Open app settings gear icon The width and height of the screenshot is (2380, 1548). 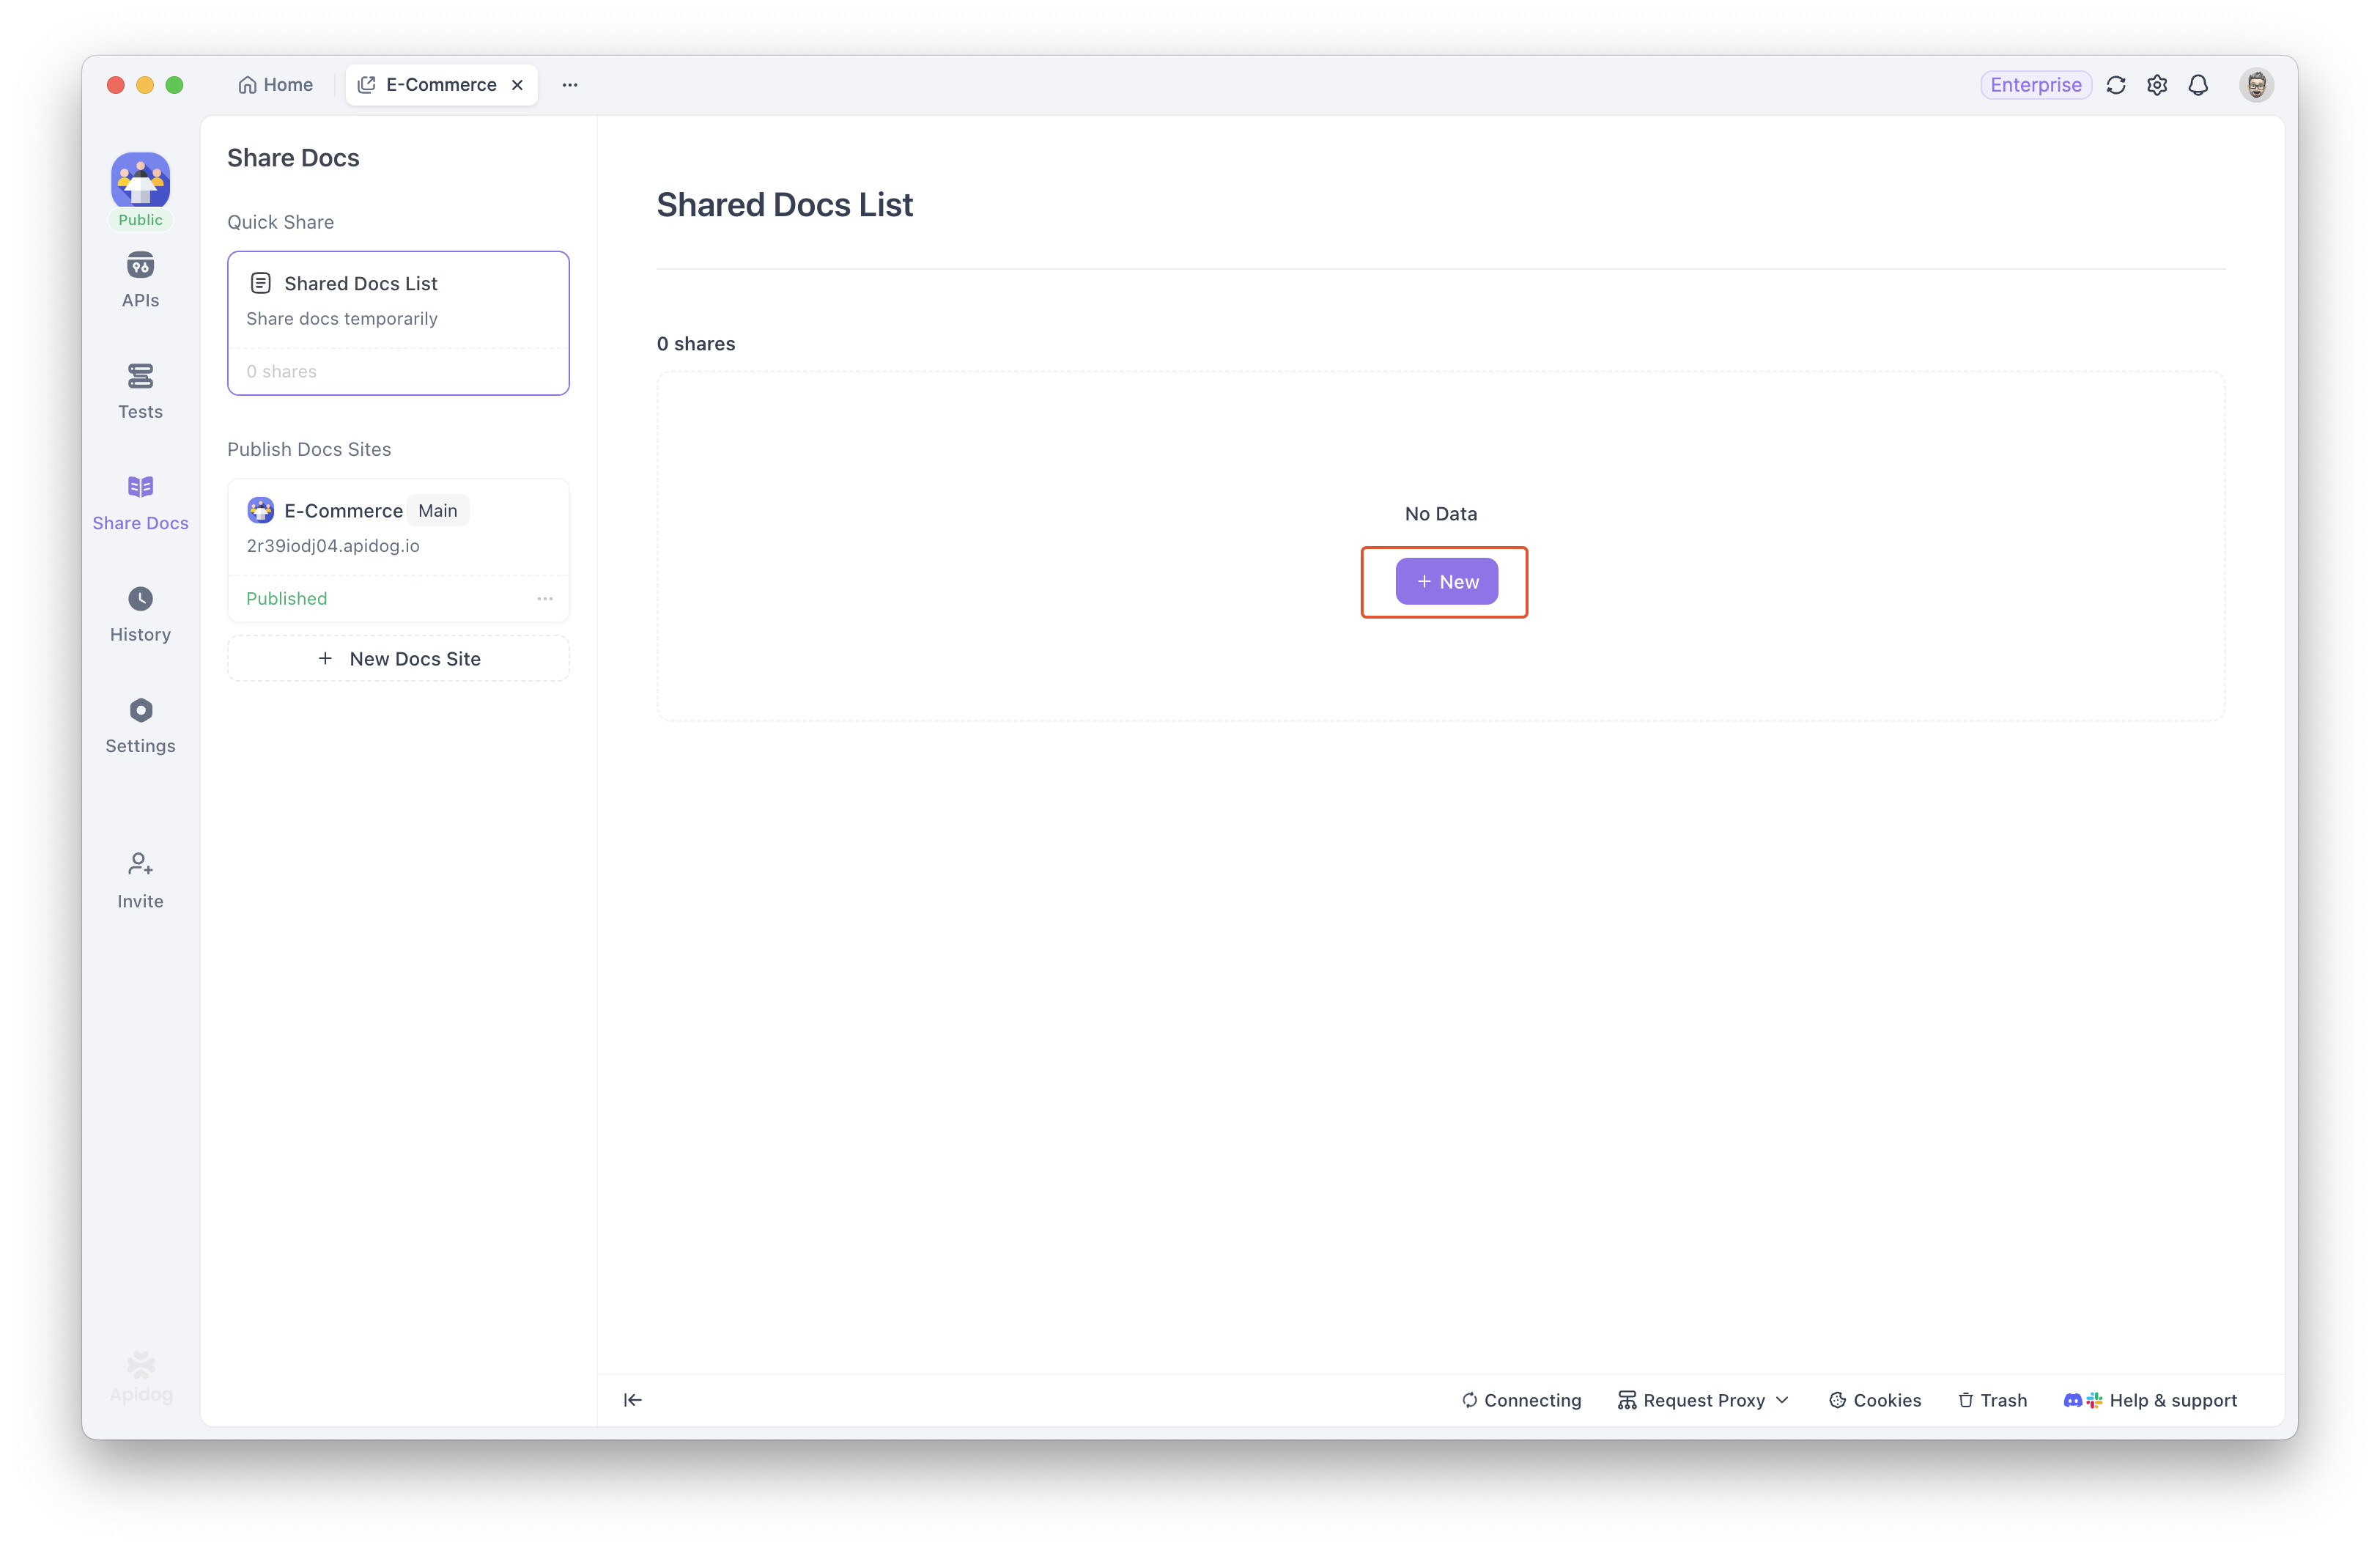coord(2157,85)
